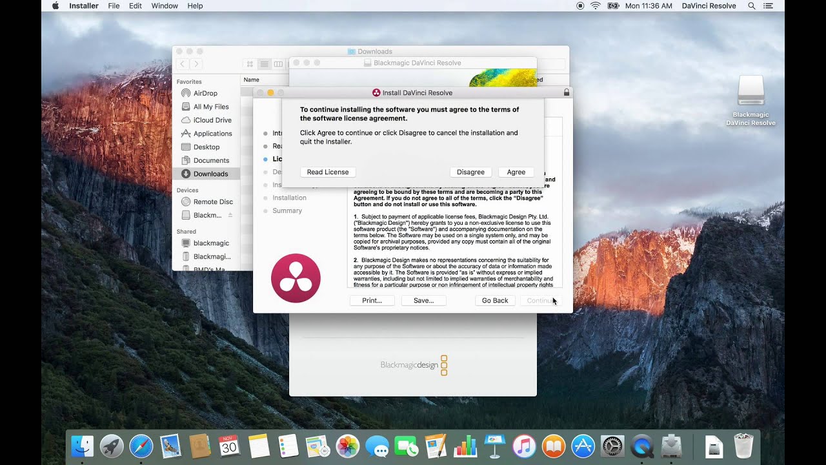Open Reminders from the Dock
The image size is (826, 465).
pos(288,446)
